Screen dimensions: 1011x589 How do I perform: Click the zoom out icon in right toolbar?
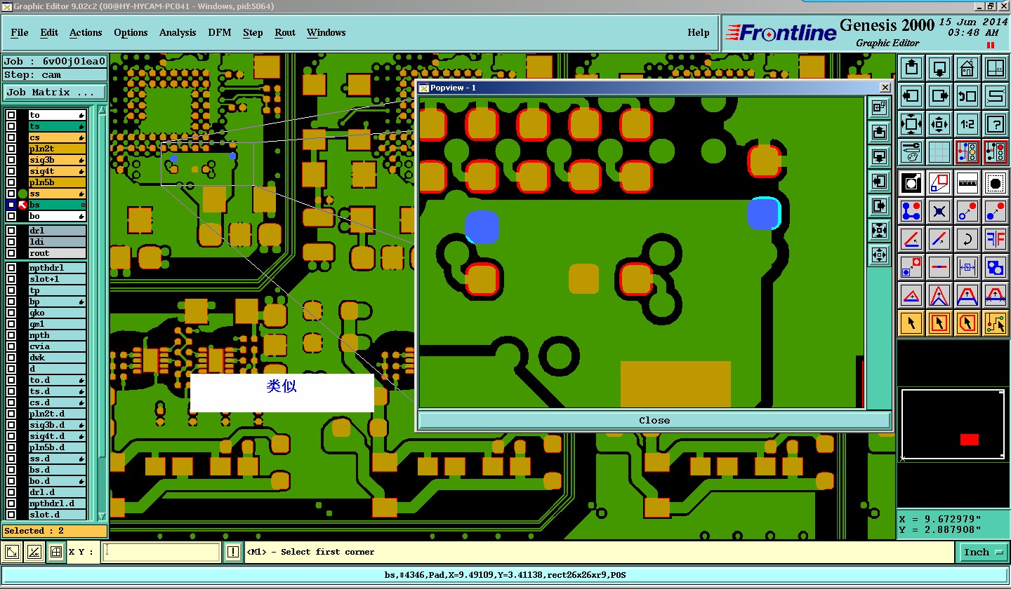(939, 124)
